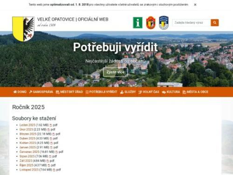This screenshot has height=175, width=233.
Task: Download the Listopad 2025 pdf
Action: pyautogui.click(x=29, y=170)
